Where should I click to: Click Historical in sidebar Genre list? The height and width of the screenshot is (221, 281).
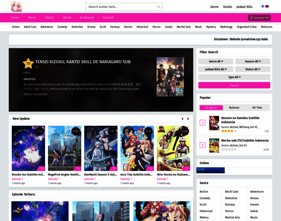tap(206, 211)
